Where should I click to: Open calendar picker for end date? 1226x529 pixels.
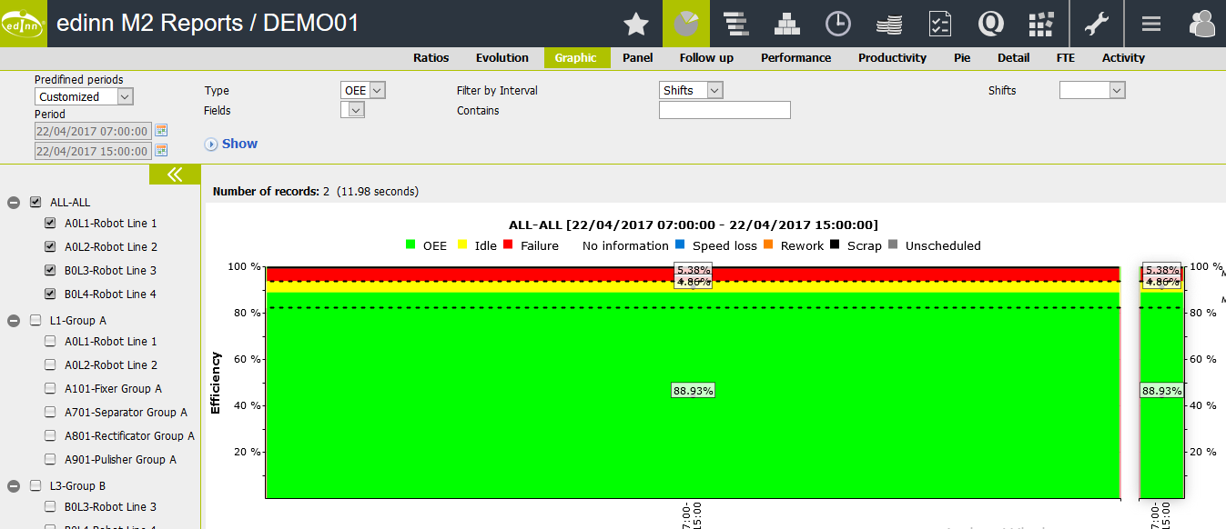(x=161, y=151)
